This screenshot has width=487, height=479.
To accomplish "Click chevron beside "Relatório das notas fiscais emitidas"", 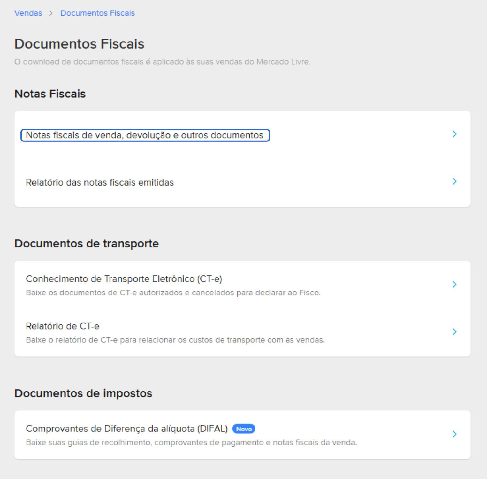I will pos(455,182).
